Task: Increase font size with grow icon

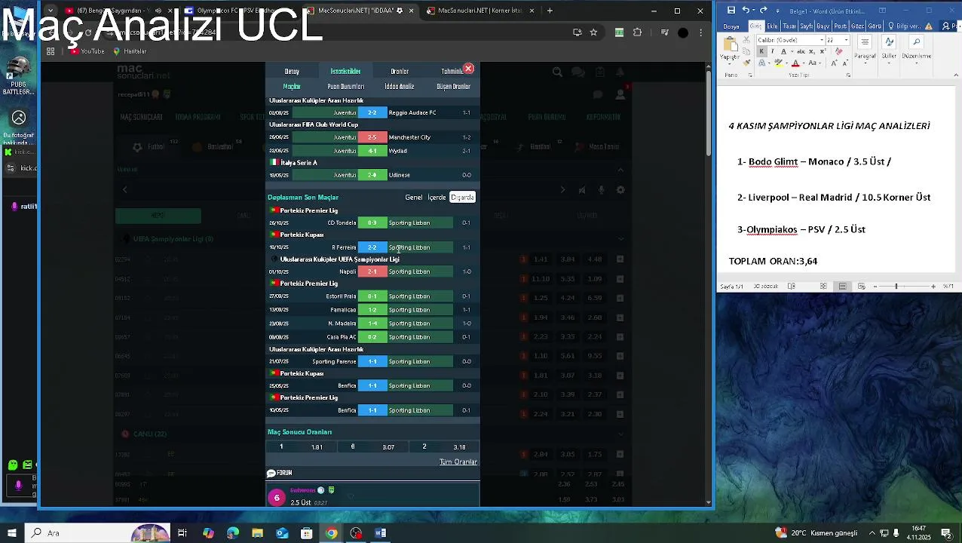Action: click(x=834, y=63)
